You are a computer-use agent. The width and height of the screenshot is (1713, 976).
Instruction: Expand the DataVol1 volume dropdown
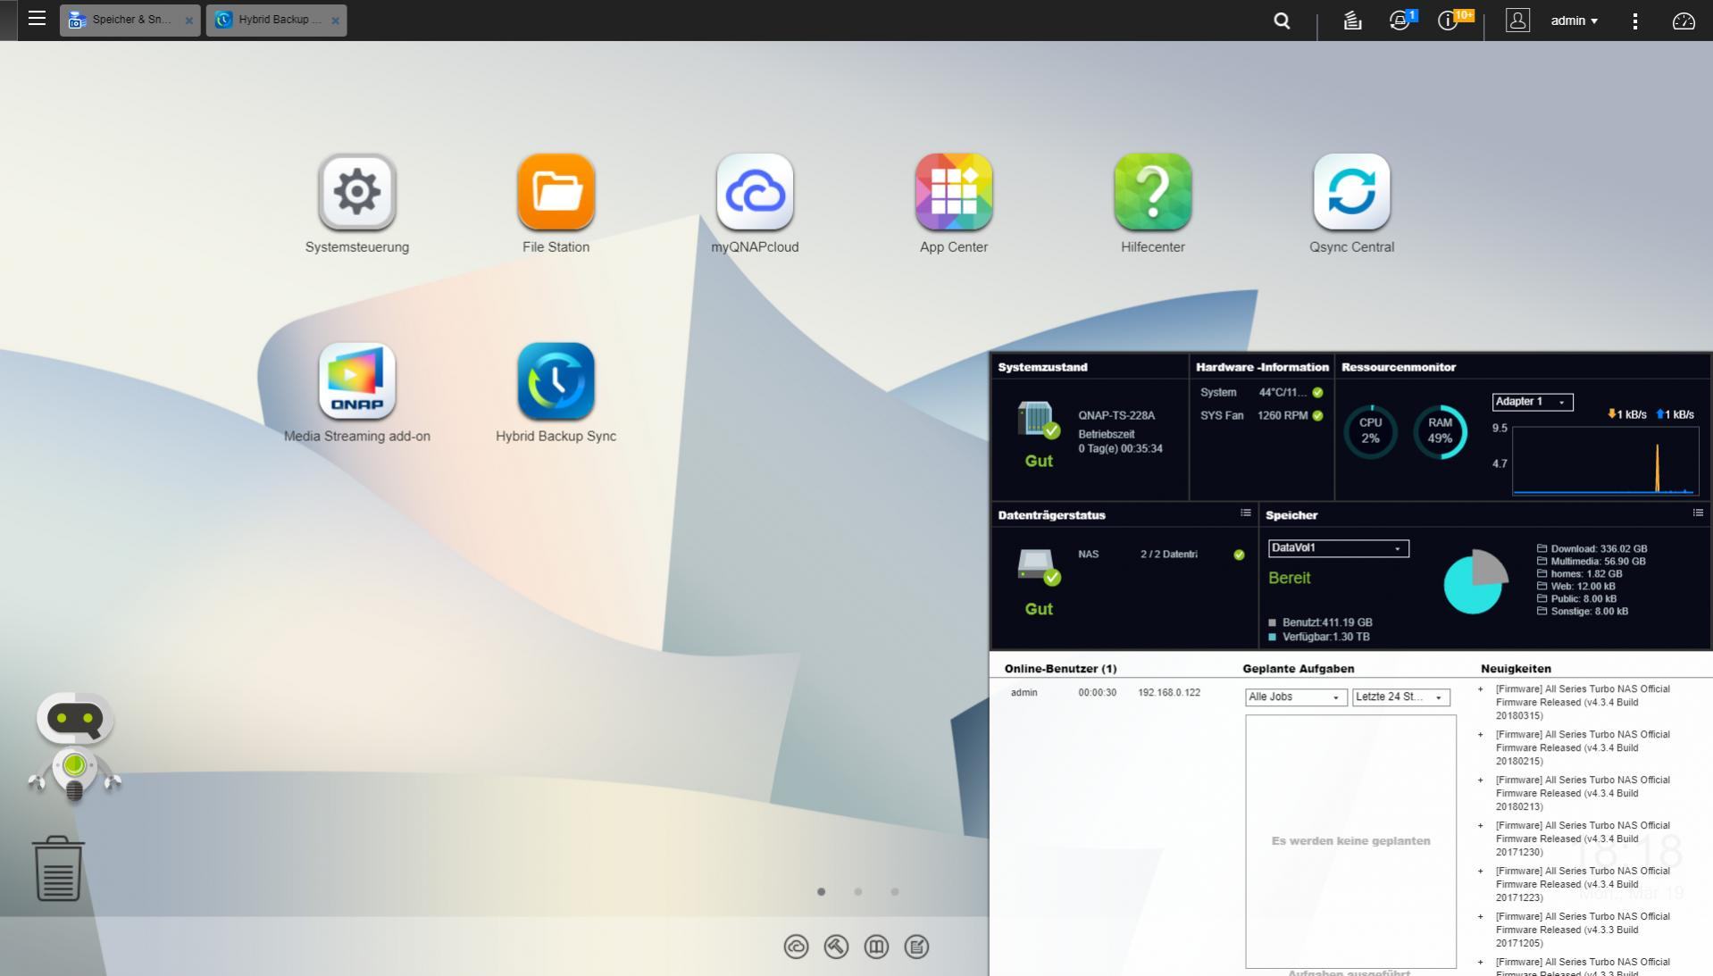pyautogui.click(x=1338, y=548)
